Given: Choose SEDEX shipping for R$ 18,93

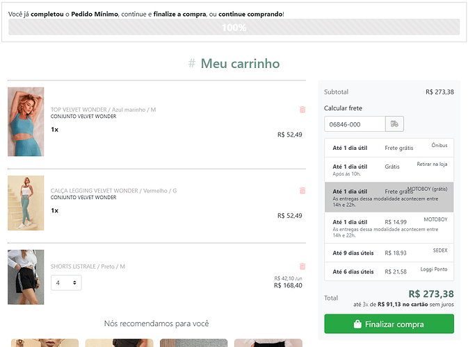Looking at the screenshot, I should pos(389,253).
